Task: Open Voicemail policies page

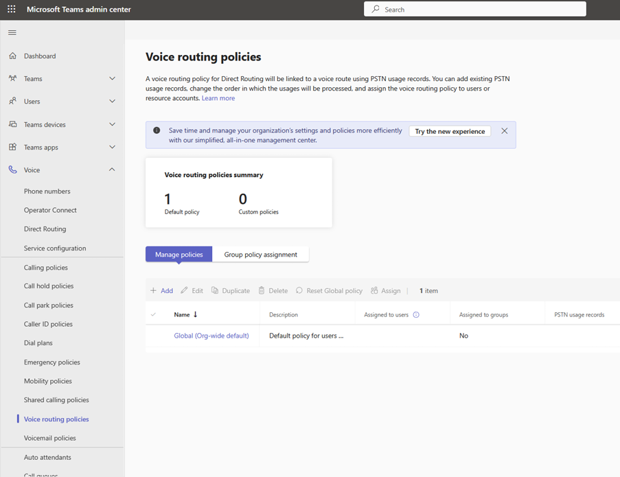Action: pos(50,438)
